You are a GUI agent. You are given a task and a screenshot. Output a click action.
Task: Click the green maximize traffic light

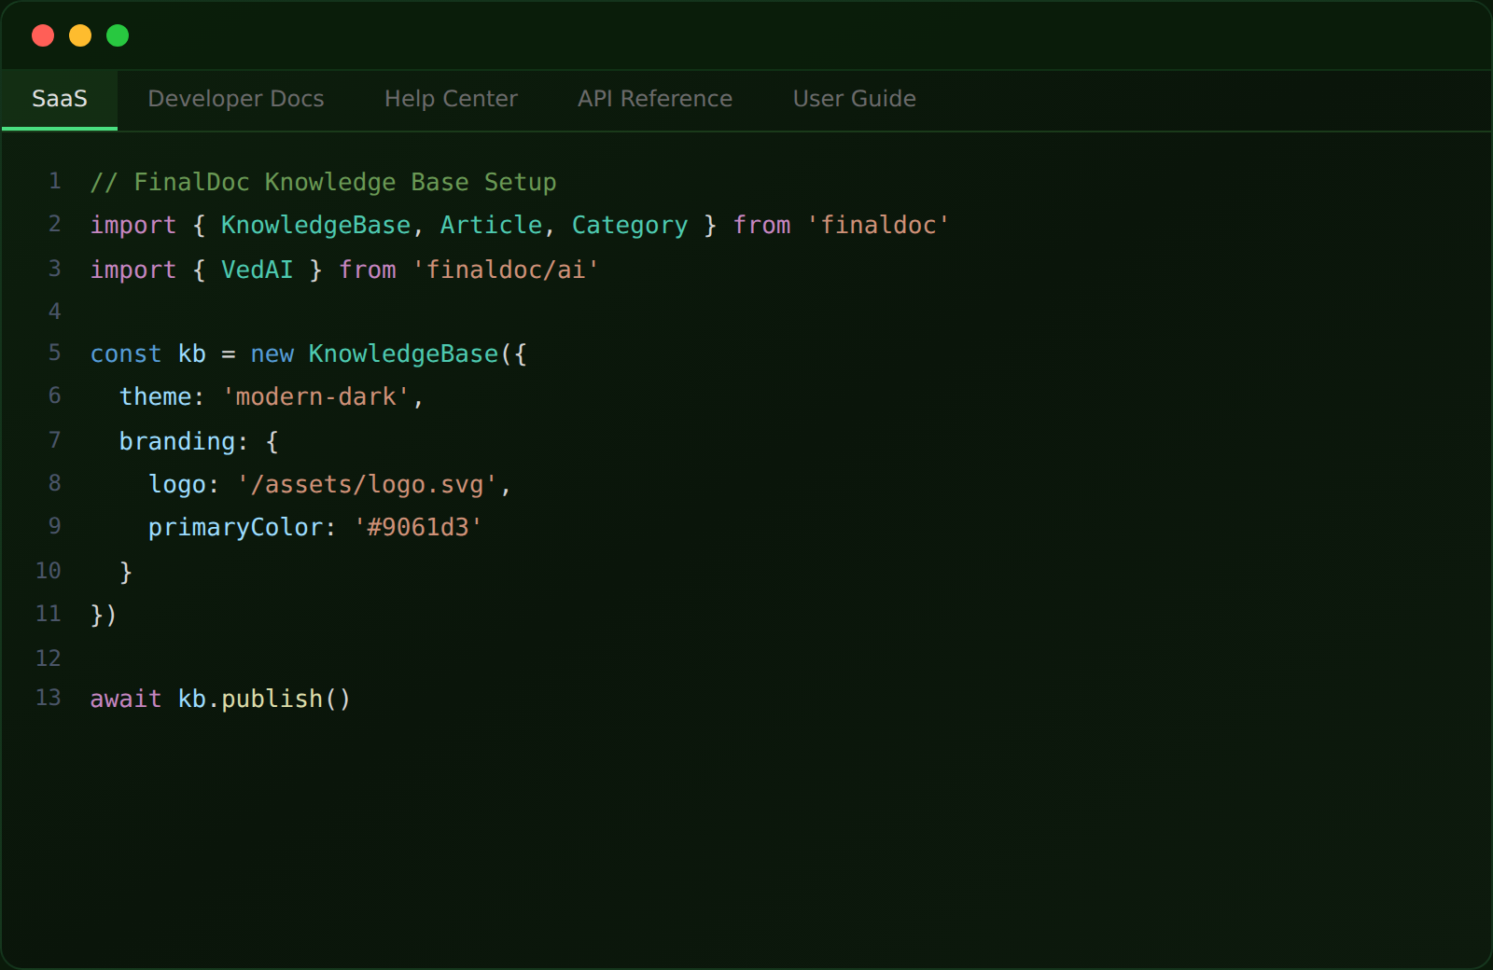point(118,35)
